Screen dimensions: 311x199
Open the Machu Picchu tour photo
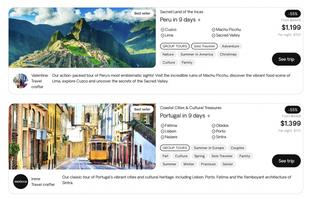pos(82,38)
